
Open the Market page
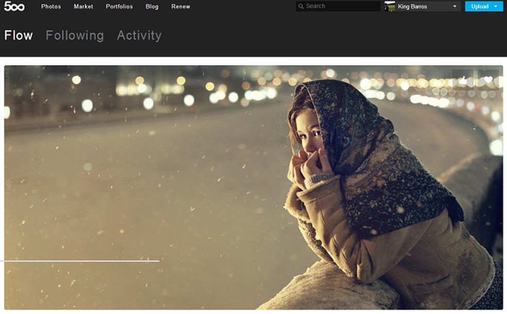pos(83,7)
